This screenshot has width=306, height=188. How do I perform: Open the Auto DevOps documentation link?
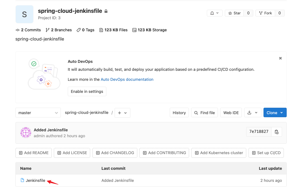point(127,80)
